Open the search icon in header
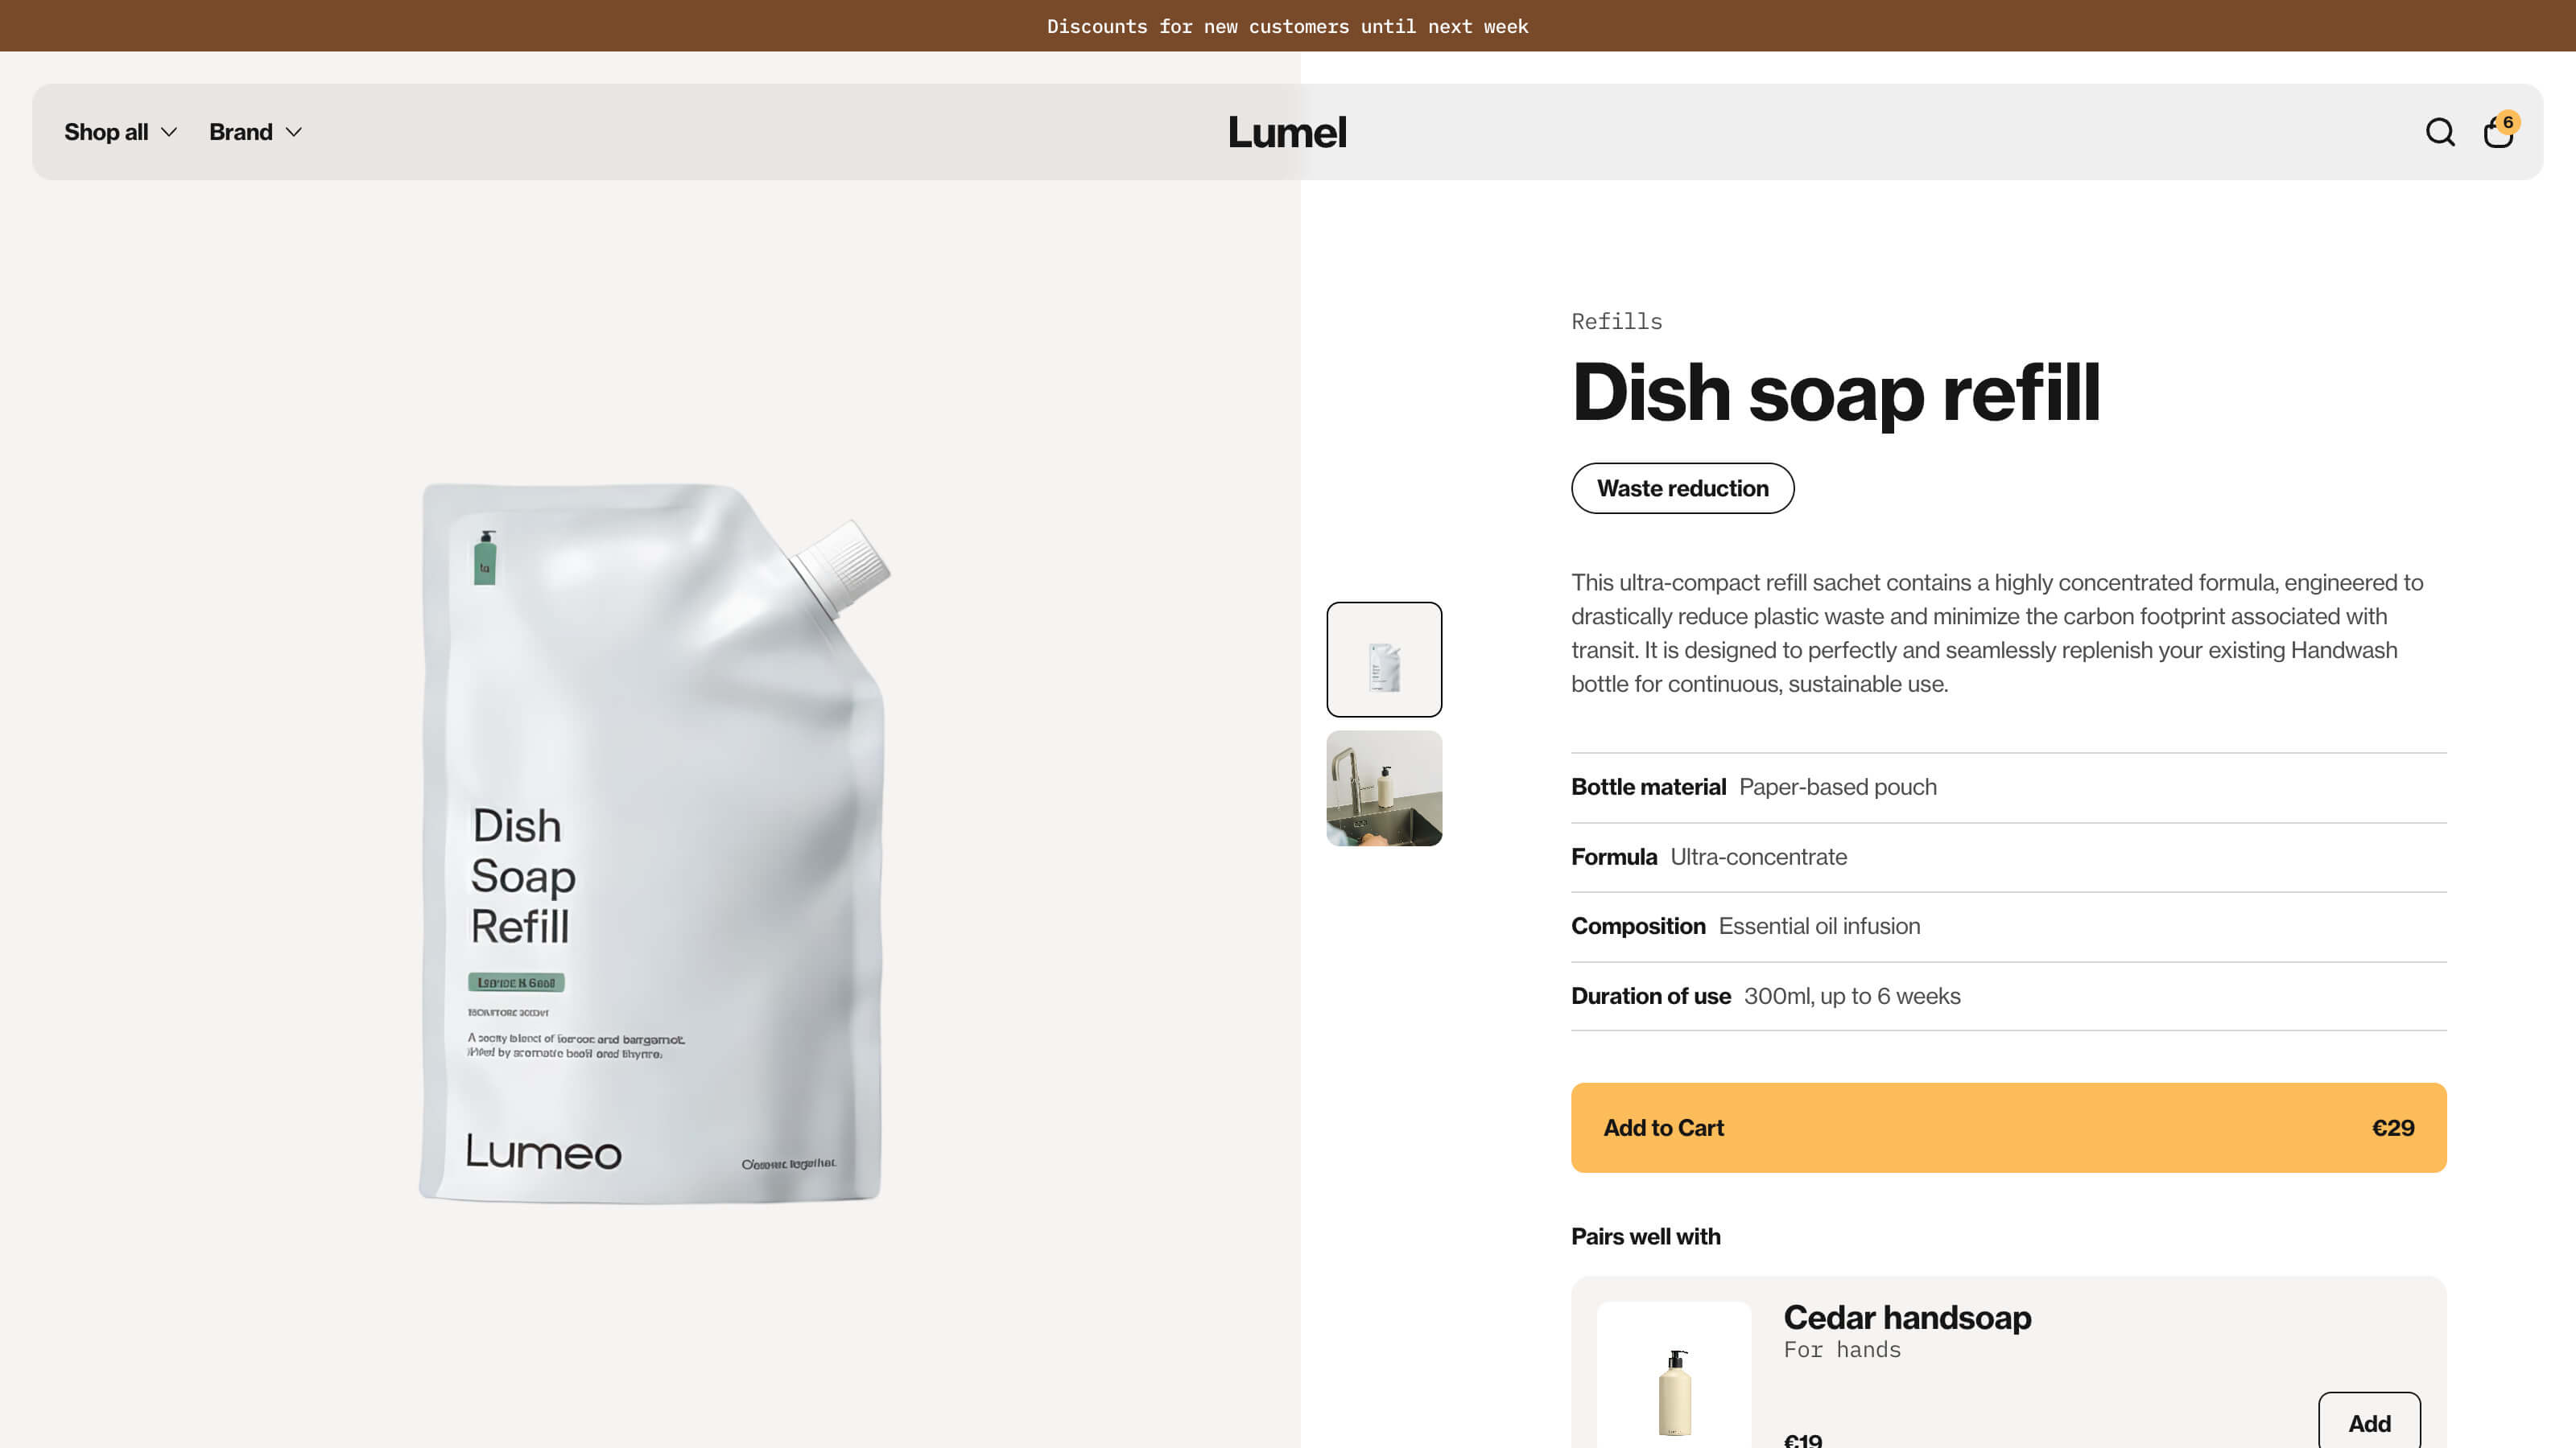 [2440, 132]
